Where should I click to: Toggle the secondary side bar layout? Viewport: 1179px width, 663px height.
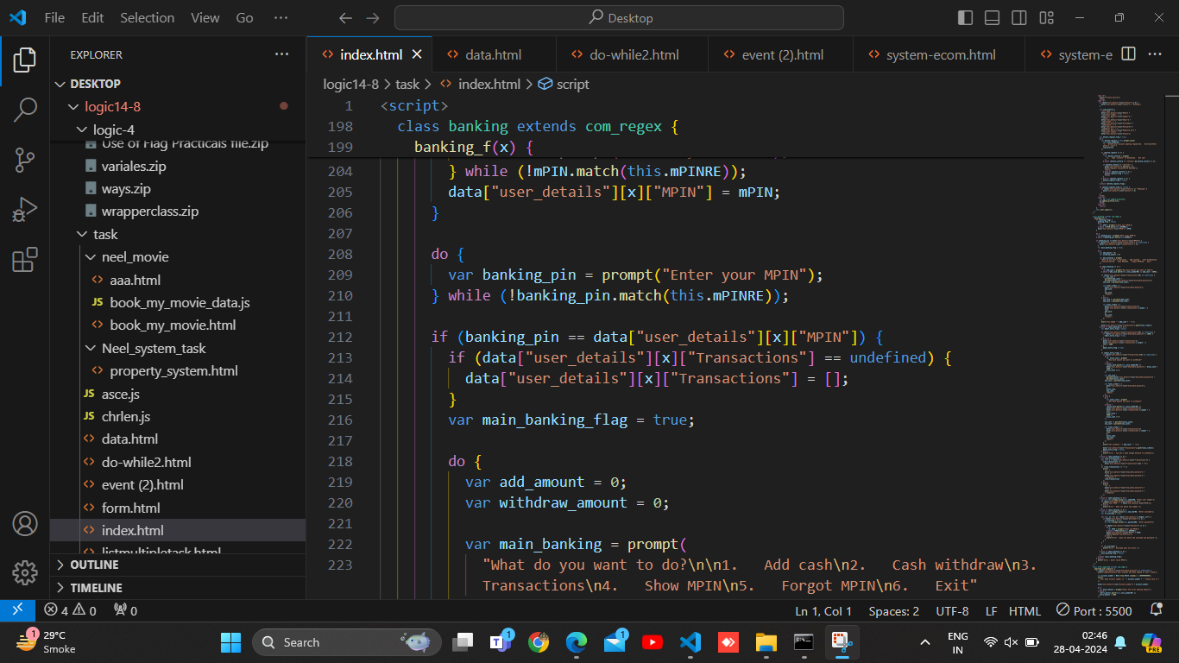coord(1019,18)
